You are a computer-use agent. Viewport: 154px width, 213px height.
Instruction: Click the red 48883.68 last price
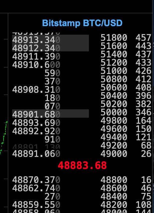click(82, 165)
